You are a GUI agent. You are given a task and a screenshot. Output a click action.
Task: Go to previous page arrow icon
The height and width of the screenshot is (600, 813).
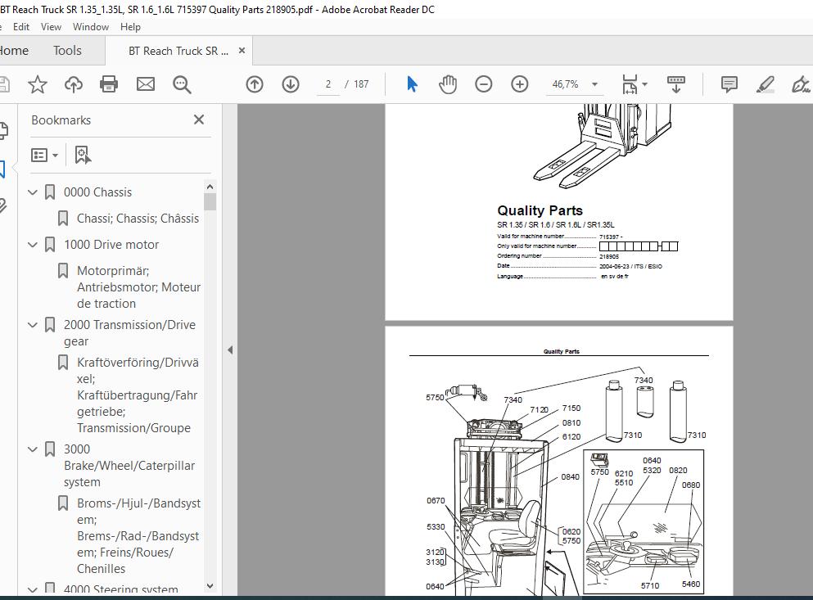click(x=255, y=84)
